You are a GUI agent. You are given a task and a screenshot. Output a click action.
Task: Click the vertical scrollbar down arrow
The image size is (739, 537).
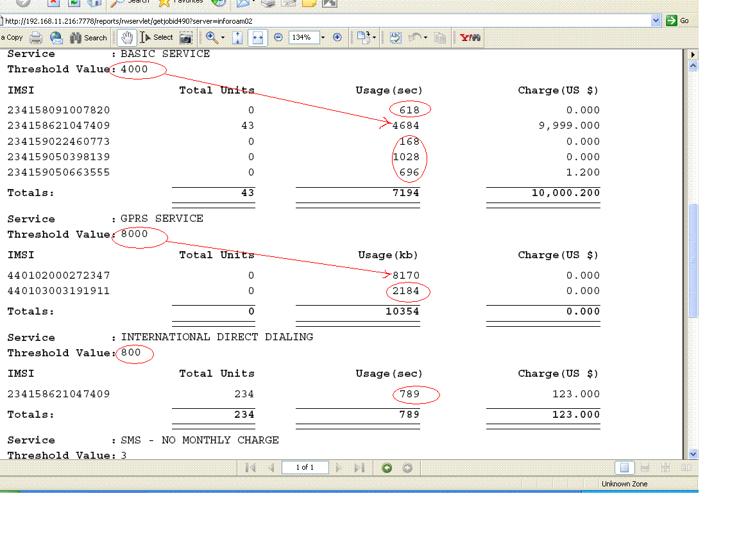693,454
